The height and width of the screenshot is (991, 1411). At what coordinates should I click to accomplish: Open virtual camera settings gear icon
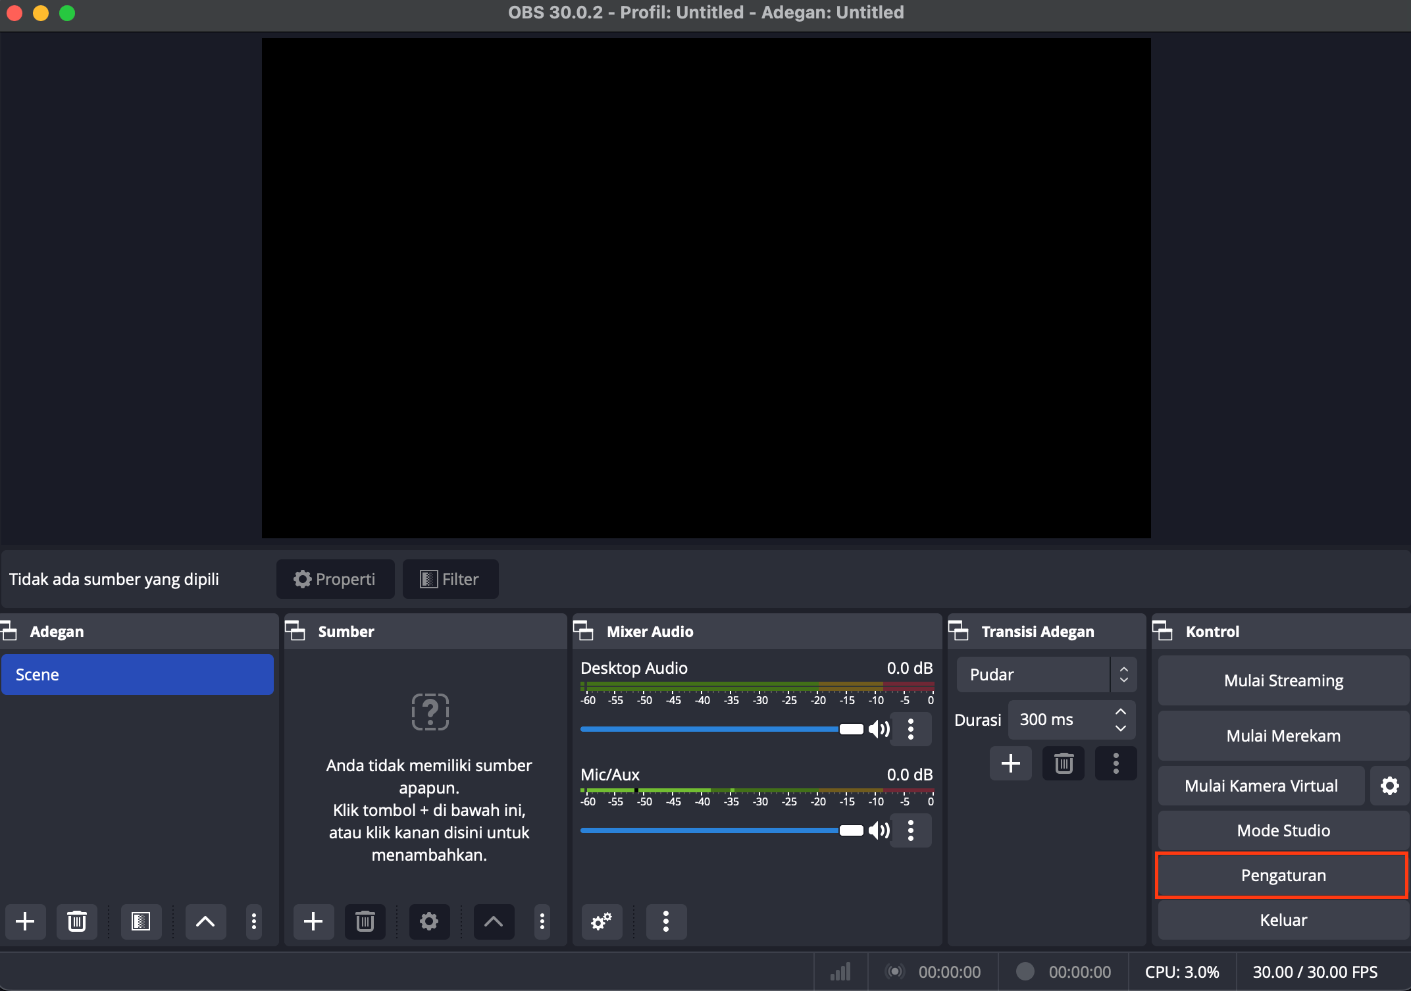(1389, 786)
